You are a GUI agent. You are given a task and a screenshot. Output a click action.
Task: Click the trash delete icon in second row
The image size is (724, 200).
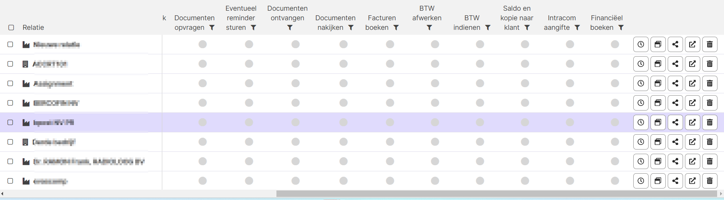point(709,64)
